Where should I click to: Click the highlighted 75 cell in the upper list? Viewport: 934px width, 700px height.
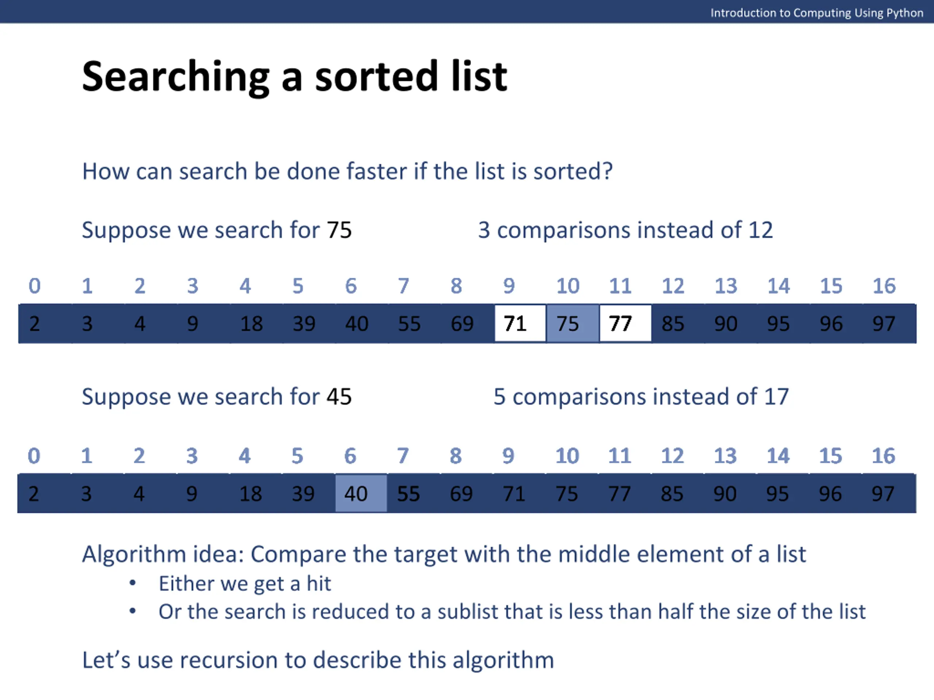click(572, 324)
